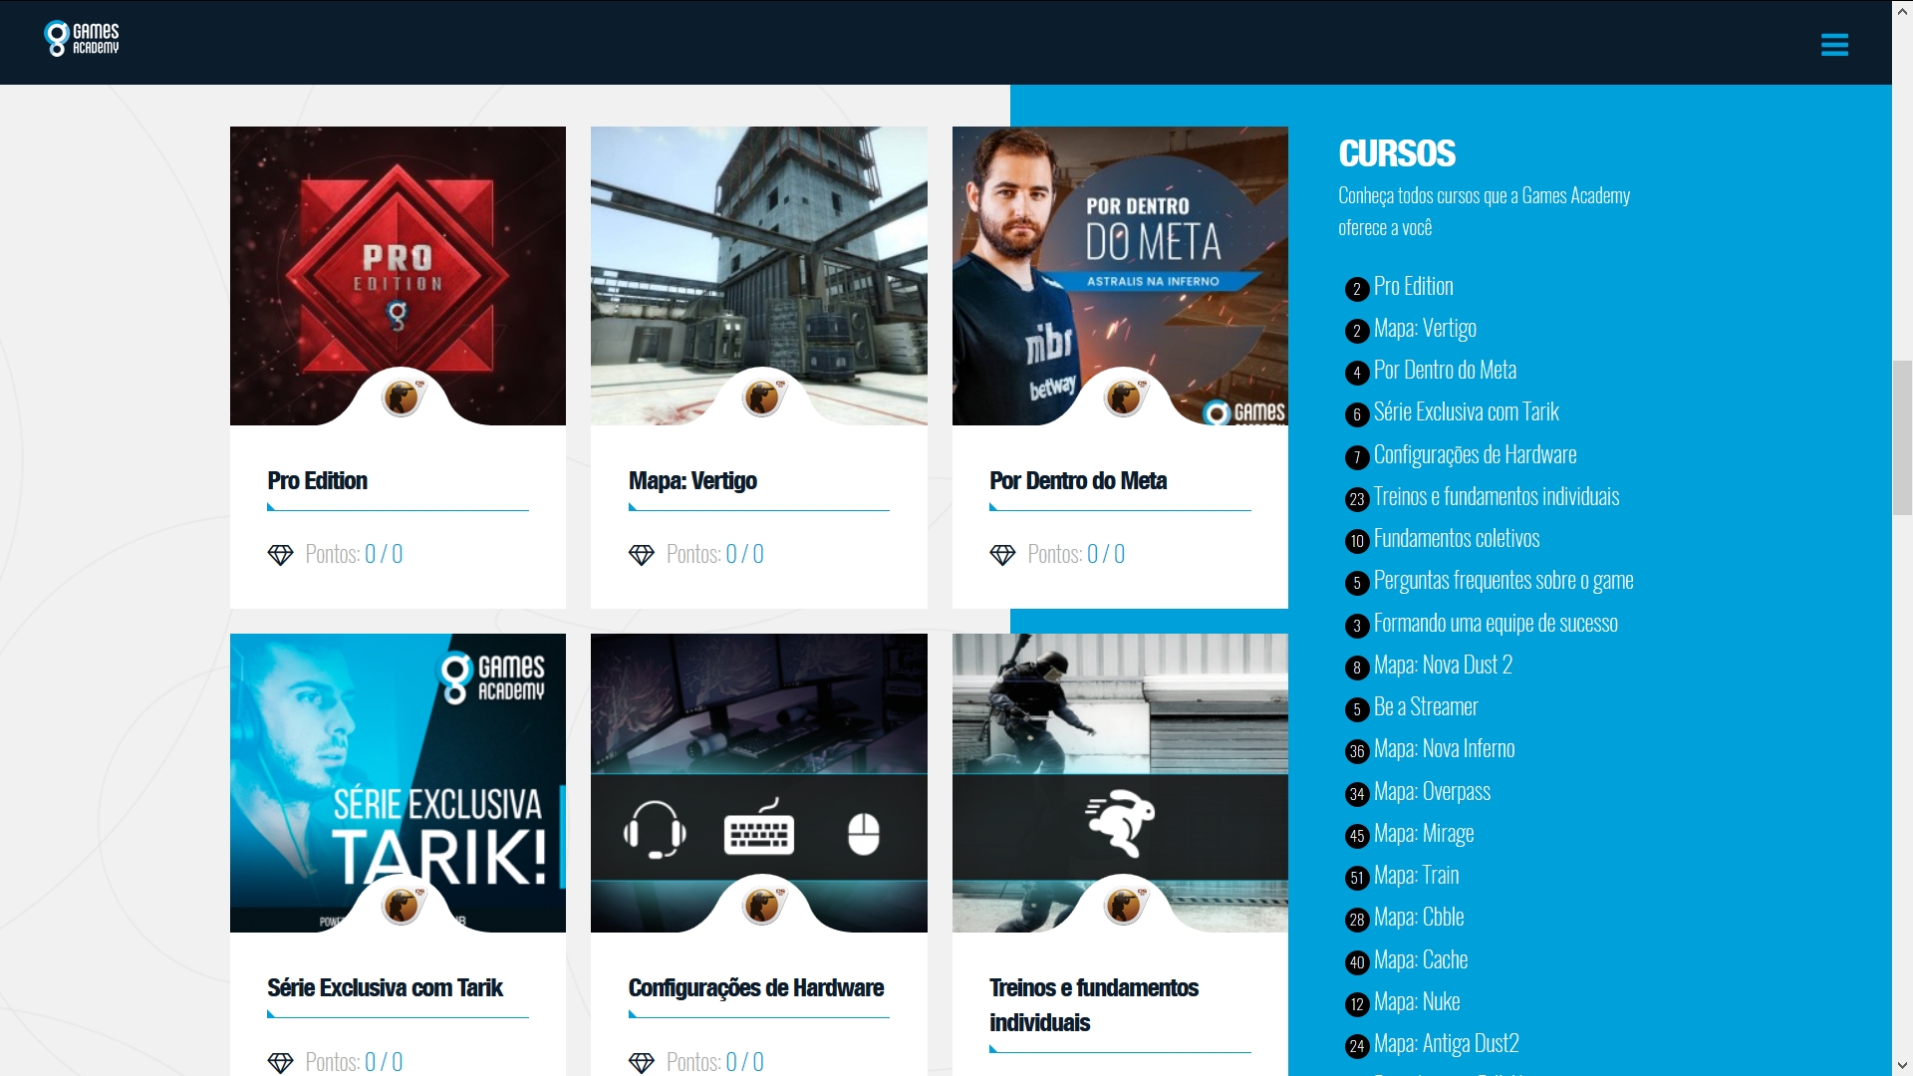Click the CS:GO badge on Mapa: Vertigo card
Screen dimensions: 1913x1076
[763, 398]
